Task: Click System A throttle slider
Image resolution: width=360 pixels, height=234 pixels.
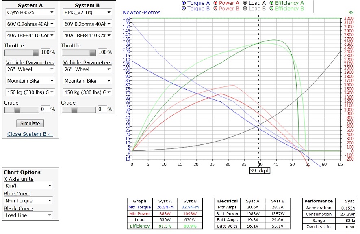Action: point(22,52)
